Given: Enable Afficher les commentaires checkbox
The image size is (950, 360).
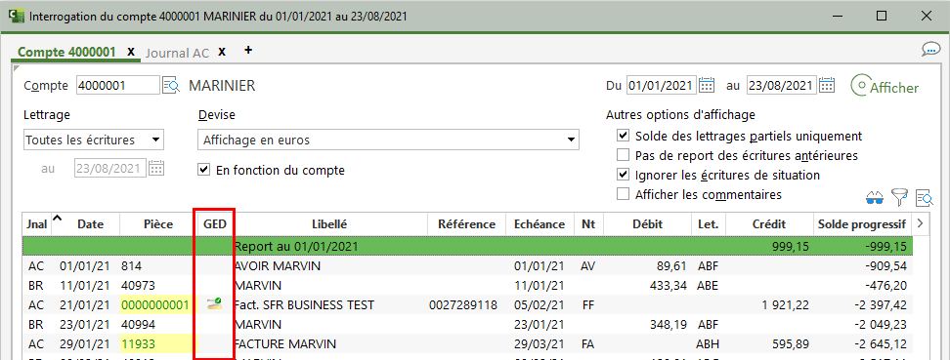Looking at the screenshot, I should 623,194.
